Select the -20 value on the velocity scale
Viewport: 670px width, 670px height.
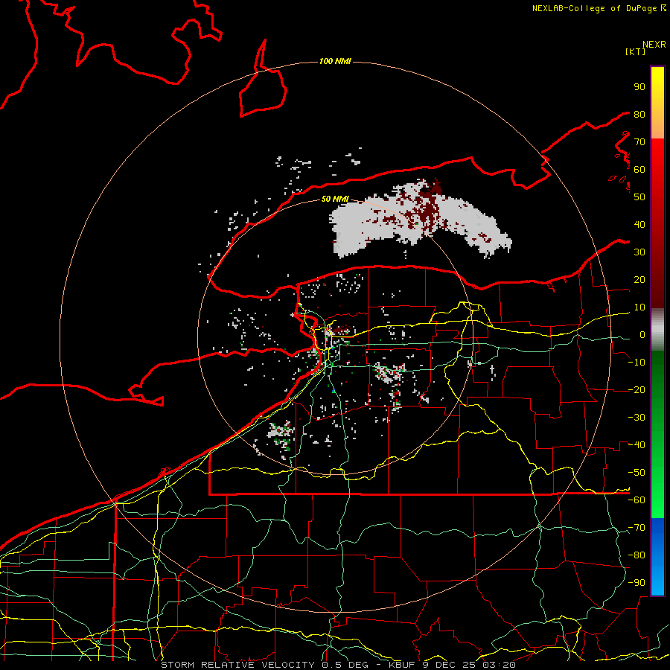[636, 389]
